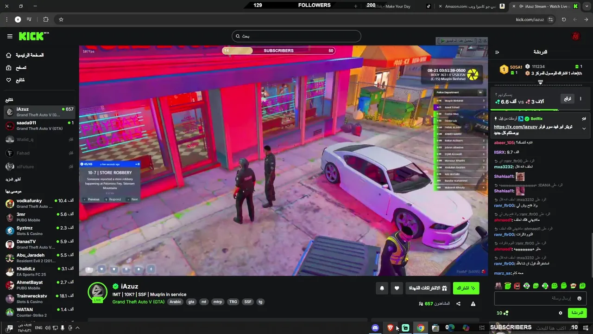Click the gift subscriptions button
593x334 pixels.
point(427,288)
